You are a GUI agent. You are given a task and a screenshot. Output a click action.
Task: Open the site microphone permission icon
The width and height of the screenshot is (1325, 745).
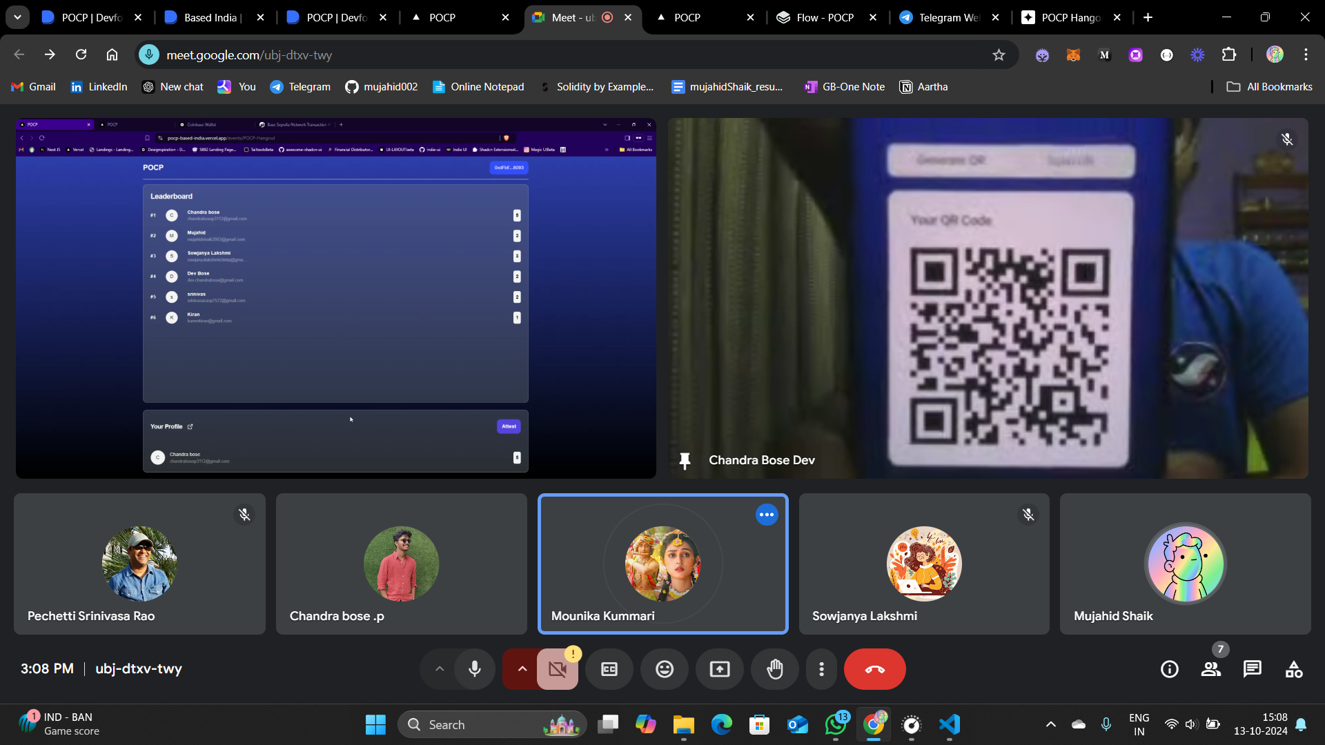pos(149,54)
